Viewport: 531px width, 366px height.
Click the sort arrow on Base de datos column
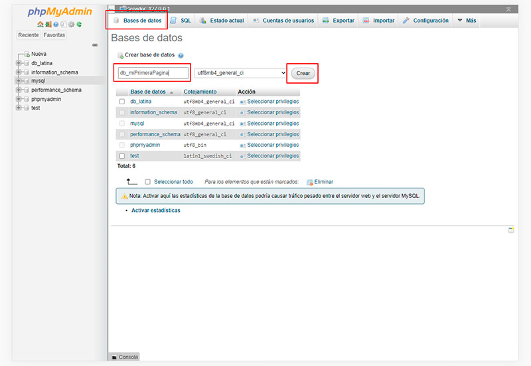171,92
